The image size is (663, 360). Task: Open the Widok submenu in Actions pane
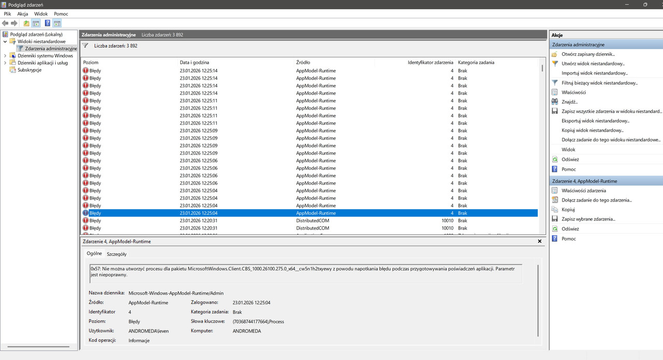[568, 149]
